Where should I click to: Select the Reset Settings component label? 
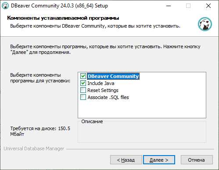click(x=103, y=90)
